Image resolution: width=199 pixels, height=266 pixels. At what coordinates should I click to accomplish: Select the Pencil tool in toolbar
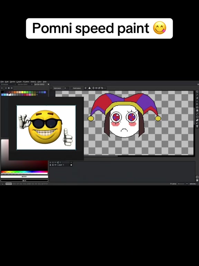[197, 95]
